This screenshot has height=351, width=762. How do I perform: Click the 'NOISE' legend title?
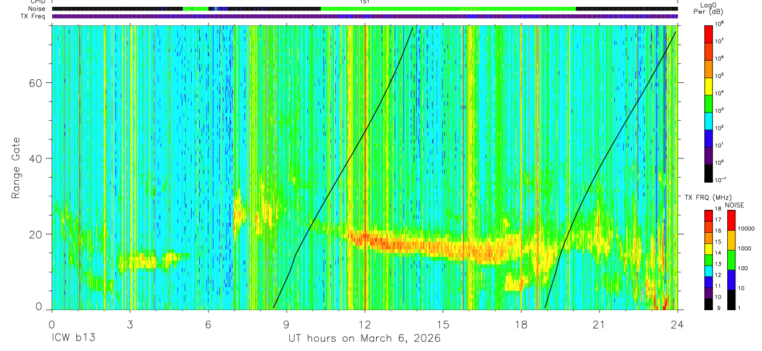coord(734,205)
